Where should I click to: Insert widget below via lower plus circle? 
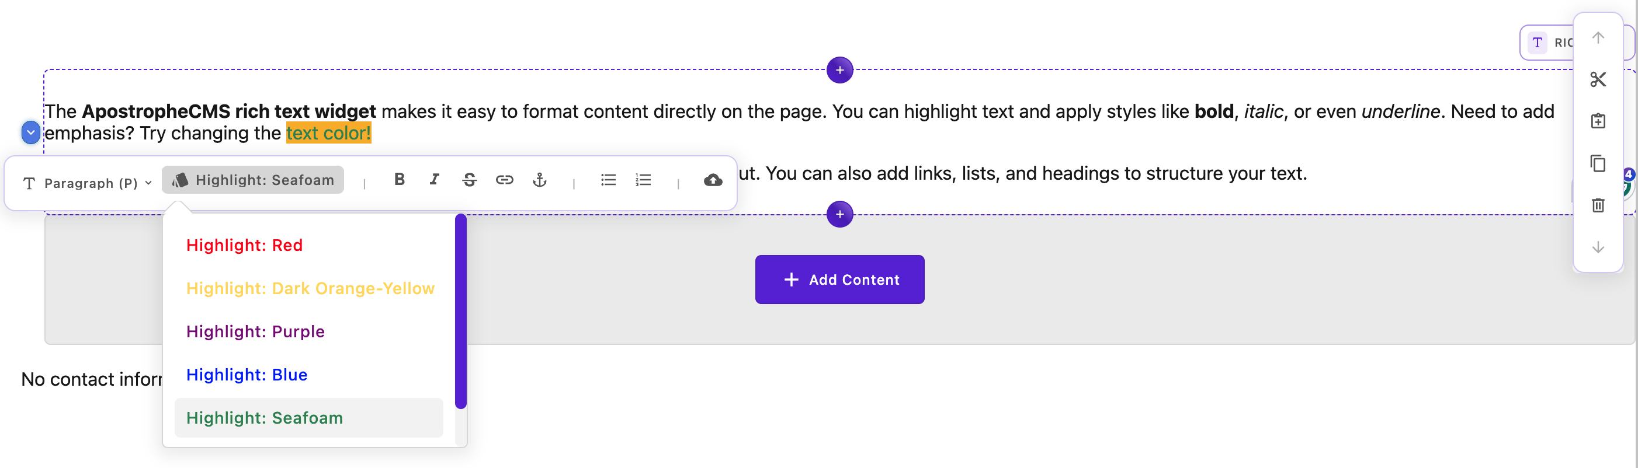[x=839, y=214]
